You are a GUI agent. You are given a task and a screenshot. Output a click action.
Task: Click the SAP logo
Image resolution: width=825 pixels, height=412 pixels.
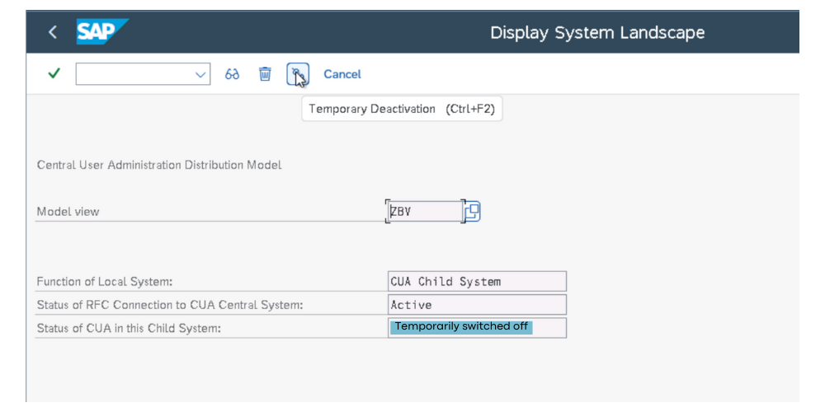[x=101, y=32]
